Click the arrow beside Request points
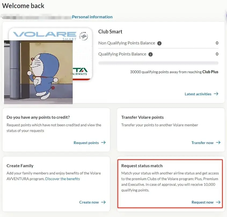The height and width of the screenshot is (217, 227). point(103,143)
